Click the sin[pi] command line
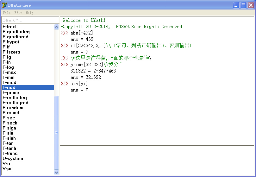This screenshot has width=256, height=177. point(79,84)
